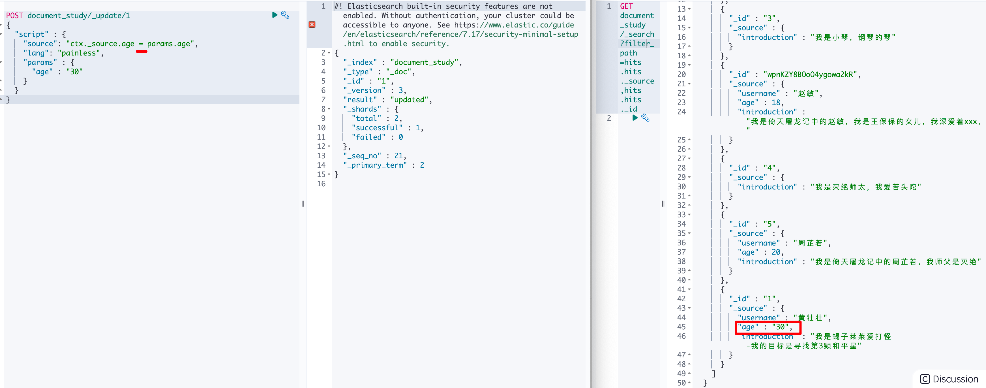986x388 pixels.
Task: Click "_id" : "4" in search results
Action: [754, 168]
